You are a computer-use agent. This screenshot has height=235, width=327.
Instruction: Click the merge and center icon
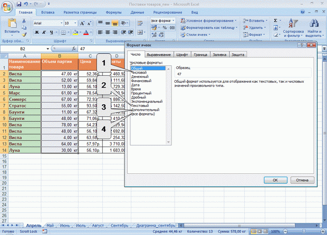click(140, 32)
